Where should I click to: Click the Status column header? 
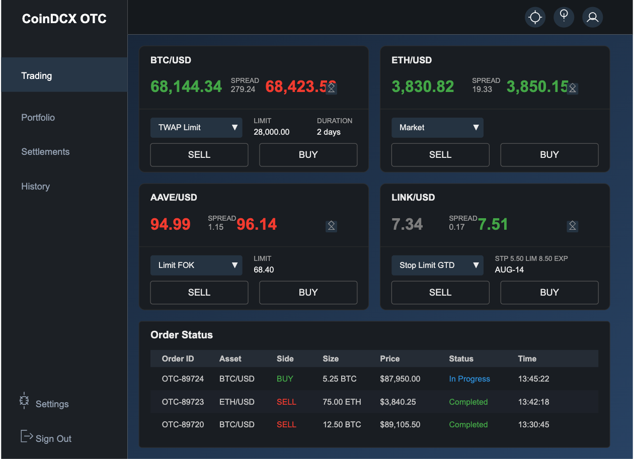click(461, 359)
